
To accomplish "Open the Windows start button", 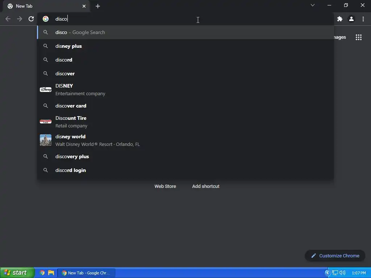I will click(x=17, y=273).
